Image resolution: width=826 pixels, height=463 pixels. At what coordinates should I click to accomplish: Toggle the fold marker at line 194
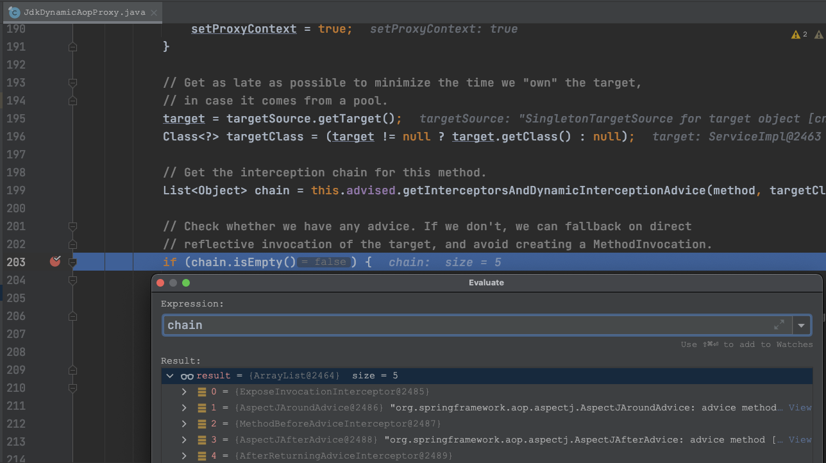(72, 101)
